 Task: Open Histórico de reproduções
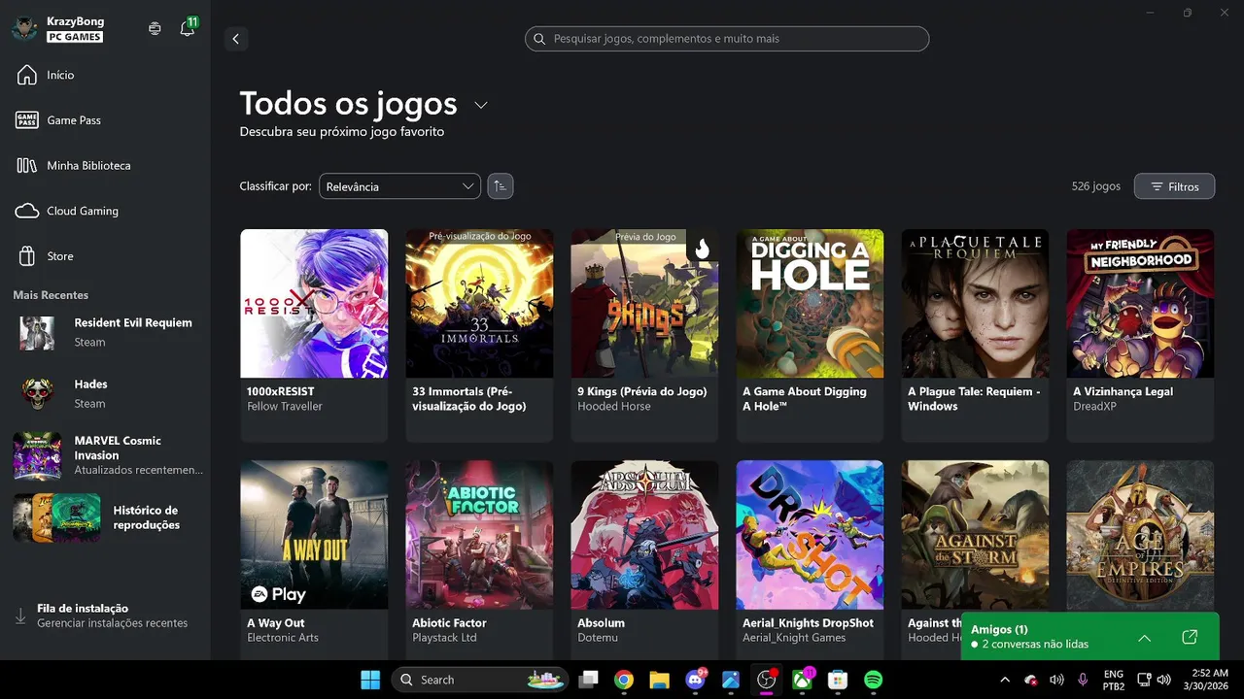105,517
